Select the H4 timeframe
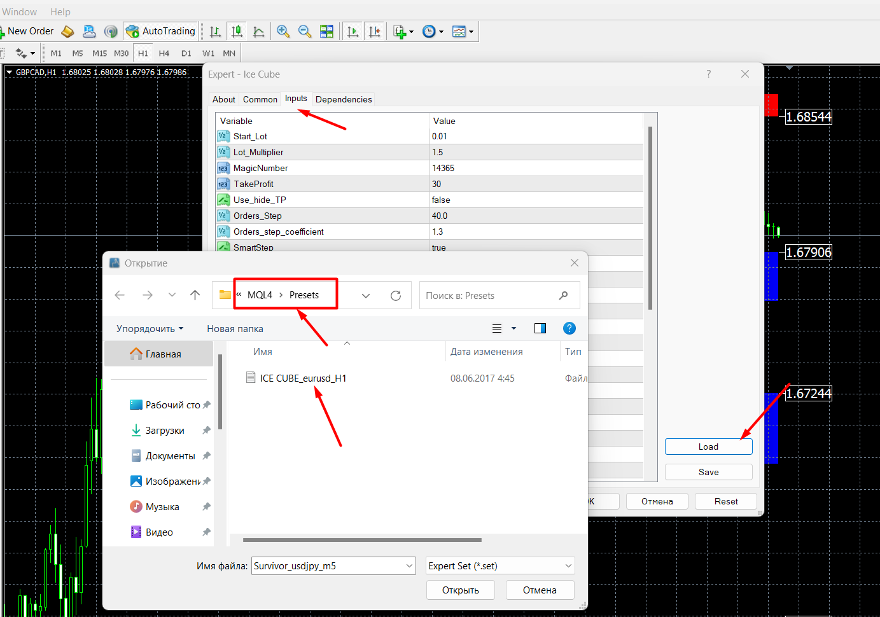This screenshot has height=617, width=880. [164, 53]
